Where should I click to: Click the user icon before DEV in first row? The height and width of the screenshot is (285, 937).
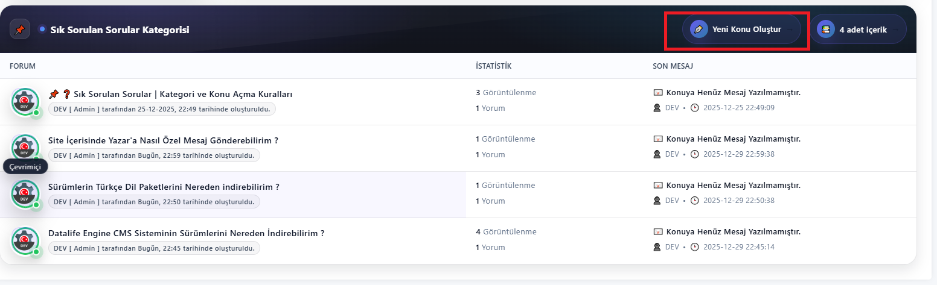point(657,108)
